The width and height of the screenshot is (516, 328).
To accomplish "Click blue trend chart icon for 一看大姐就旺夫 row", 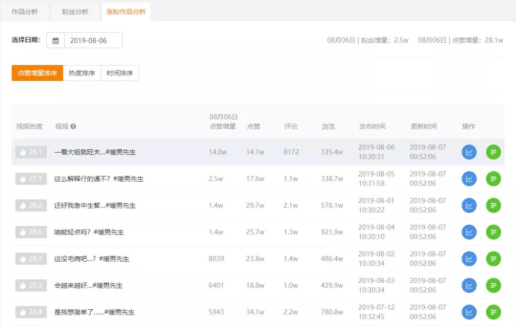I will pyautogui.click(x=469, y=152).
